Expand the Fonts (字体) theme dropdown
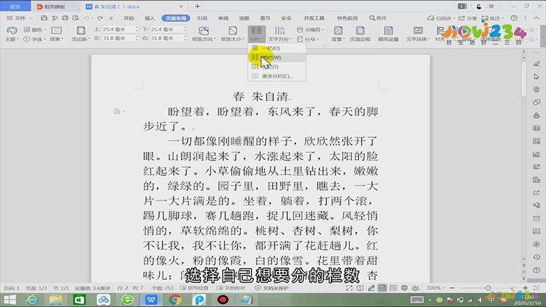 35,39
